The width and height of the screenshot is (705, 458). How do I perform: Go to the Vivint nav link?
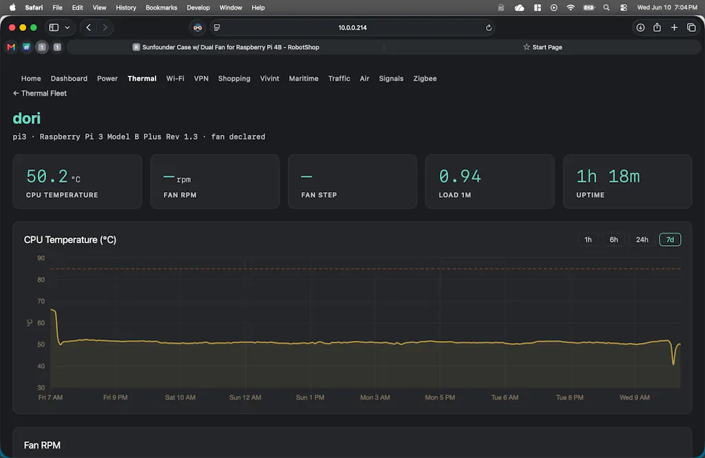tap(269, 79)
